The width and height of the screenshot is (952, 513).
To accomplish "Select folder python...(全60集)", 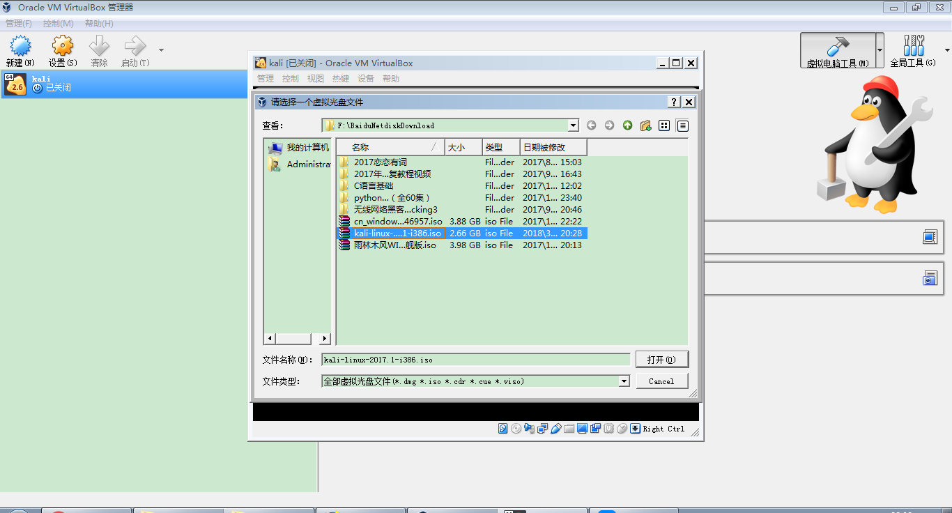I will pyautogui.click(x=392, y=198).
